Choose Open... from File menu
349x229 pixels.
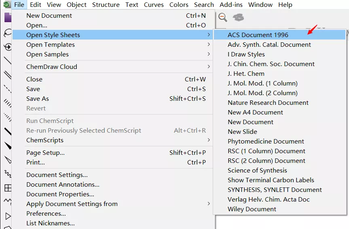click(113, 25)
